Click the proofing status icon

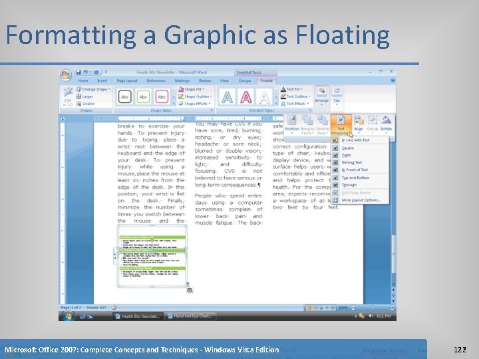point(114,307)
